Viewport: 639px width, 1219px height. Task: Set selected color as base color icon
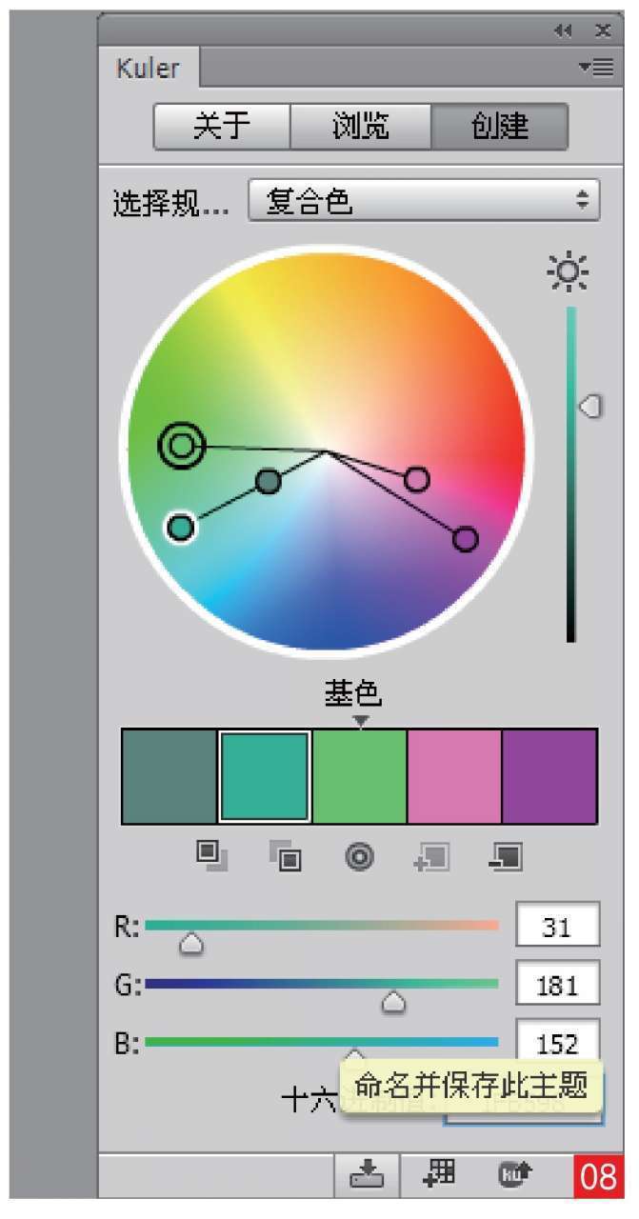coord(359,857)
